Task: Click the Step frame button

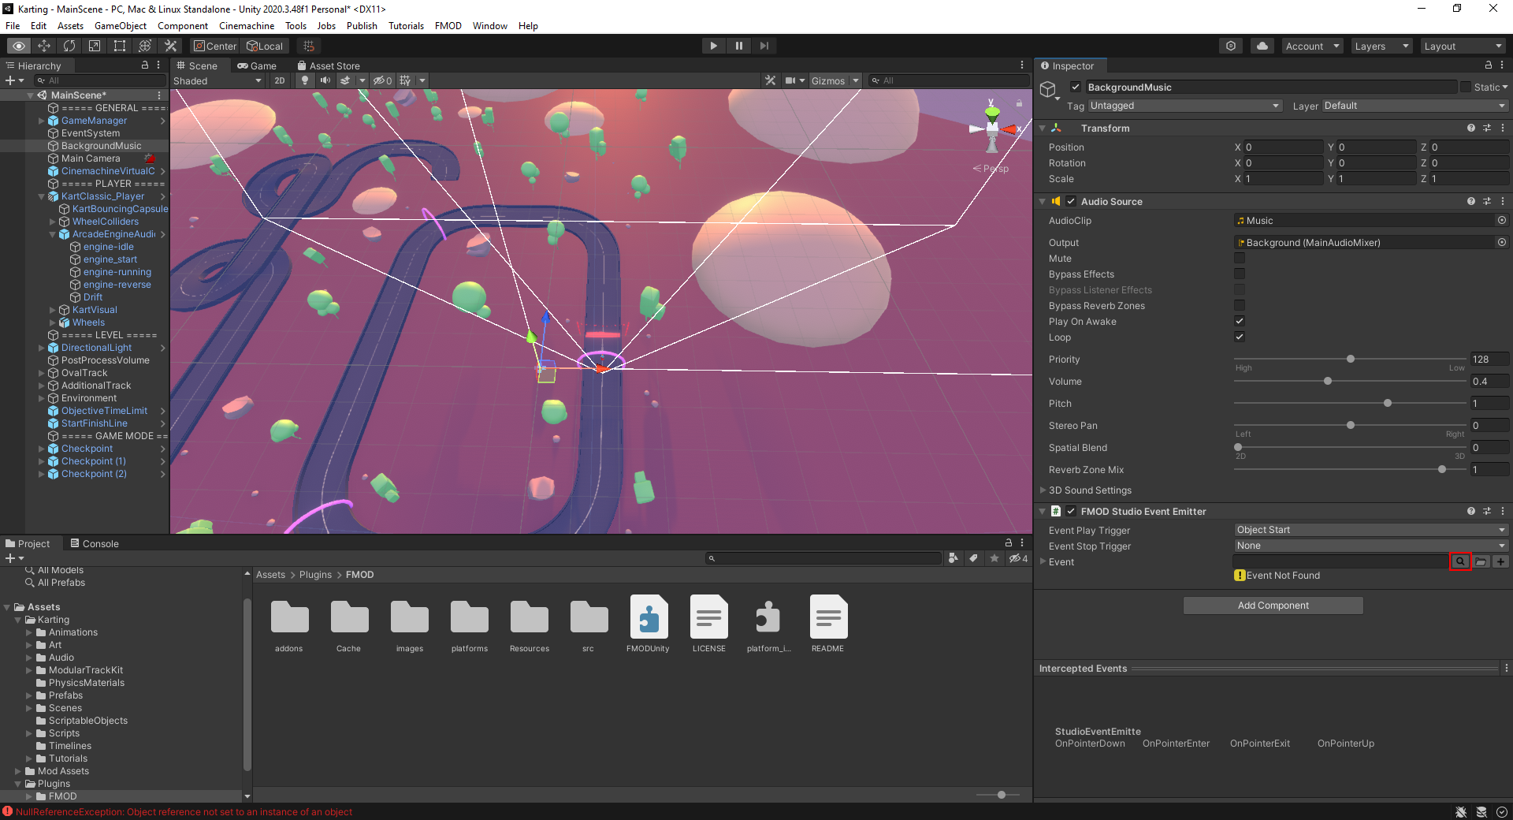Action: pos(764,46)
